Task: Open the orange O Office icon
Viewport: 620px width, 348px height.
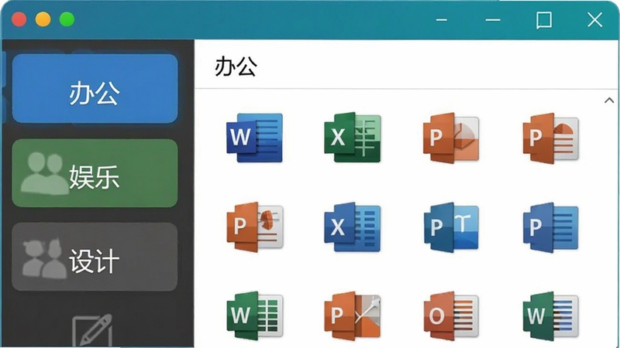Action: pos(451,316)
